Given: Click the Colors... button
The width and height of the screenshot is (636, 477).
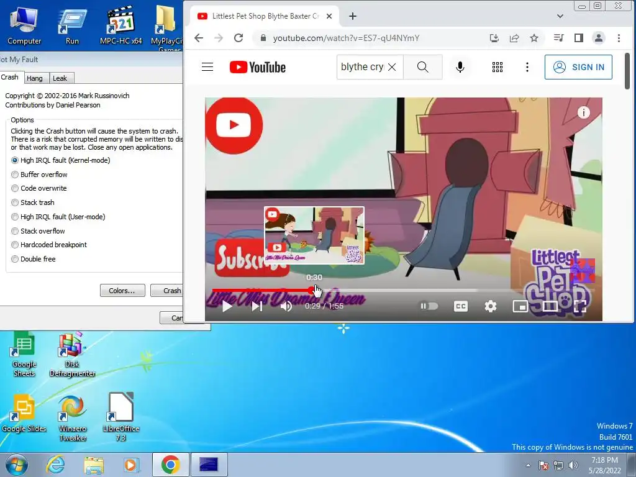Looking at the screenshot, I should (x=122, y=291).
